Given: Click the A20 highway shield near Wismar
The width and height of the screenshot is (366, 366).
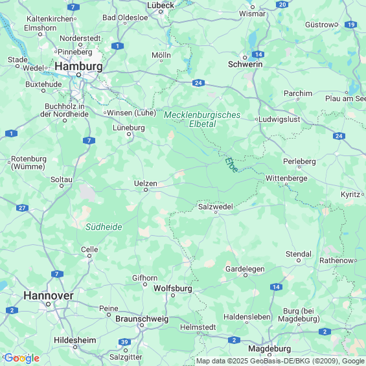Looking at the screenshot, I should pos(282,5).
